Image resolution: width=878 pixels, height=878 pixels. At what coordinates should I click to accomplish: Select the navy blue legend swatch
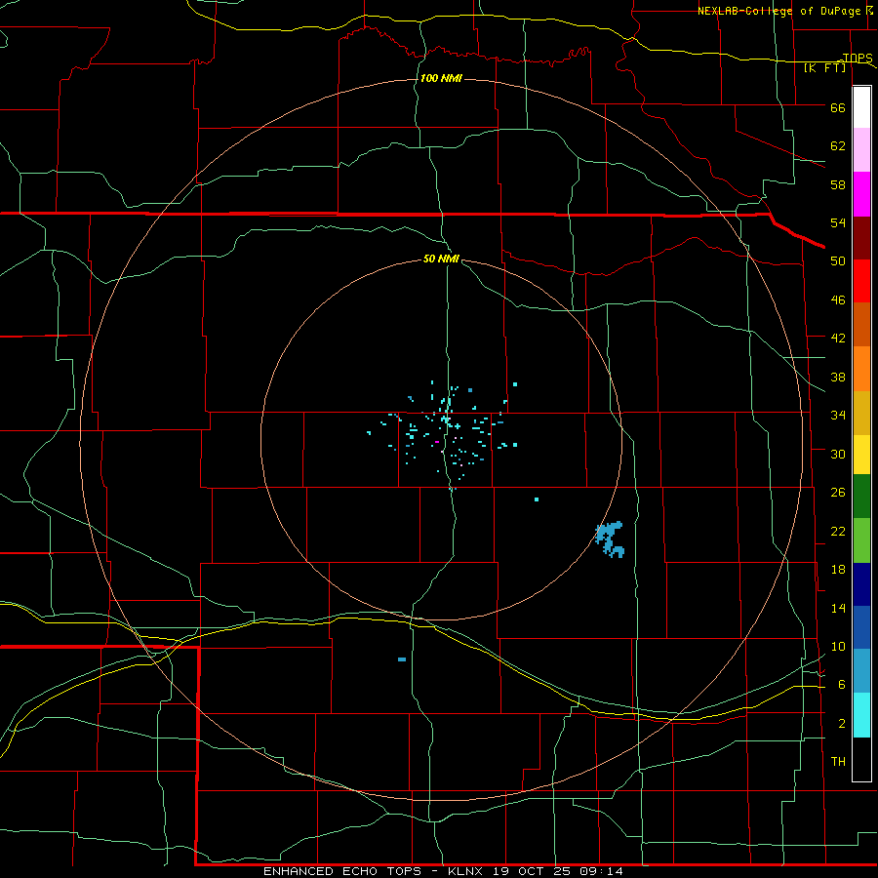coord(861,584)
